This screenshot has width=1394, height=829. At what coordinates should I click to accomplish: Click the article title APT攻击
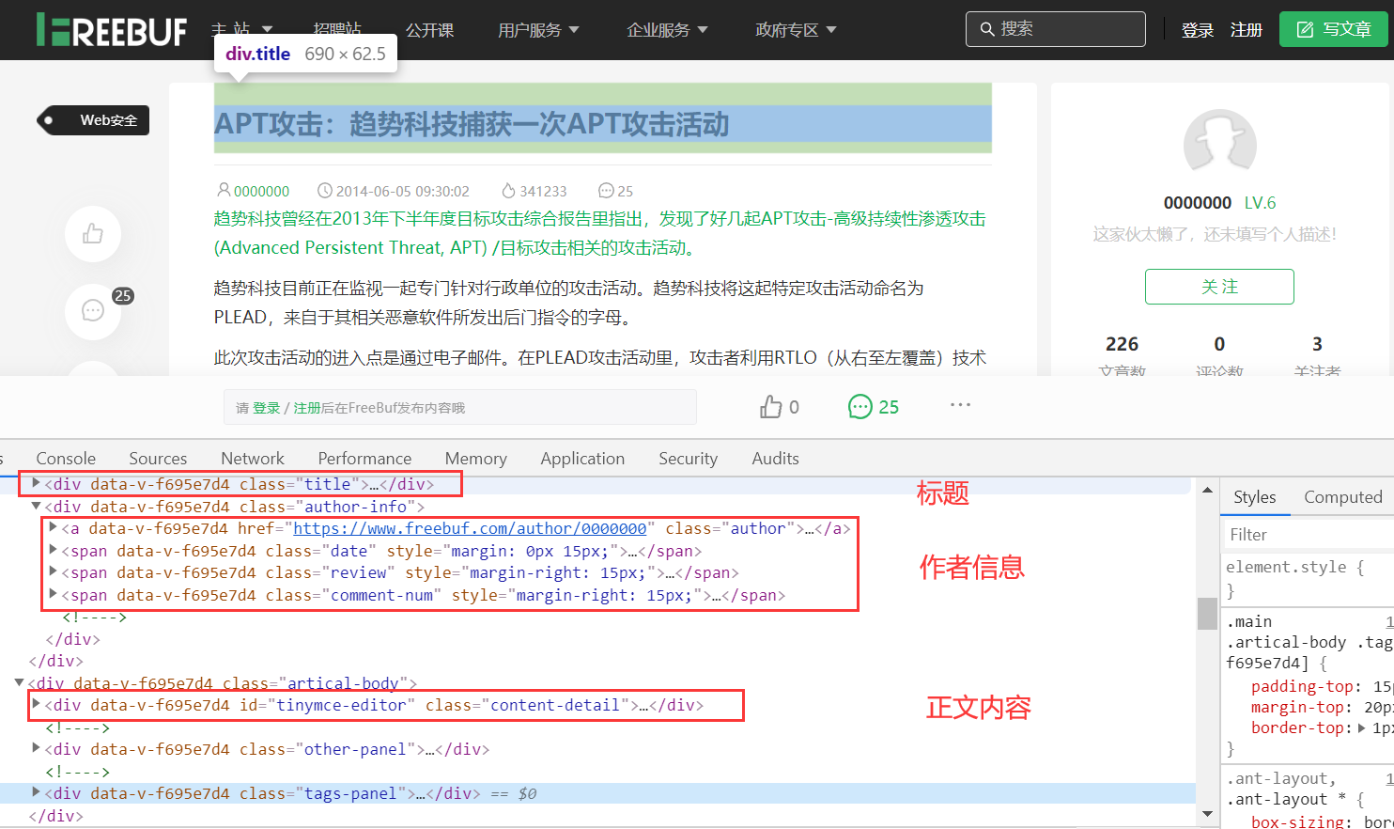point(472,124)
